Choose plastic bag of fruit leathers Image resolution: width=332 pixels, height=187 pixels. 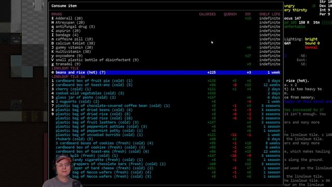pyautogui.click(x=97, y=122)
